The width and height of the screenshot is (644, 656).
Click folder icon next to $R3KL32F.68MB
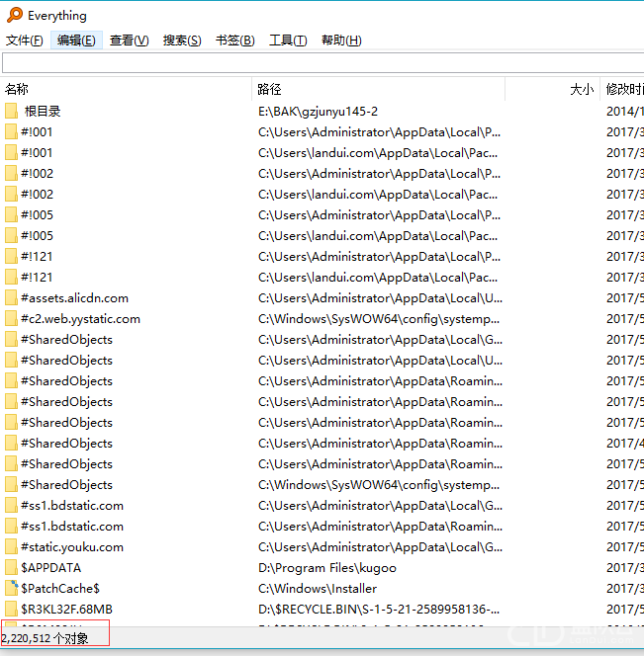(x=11, y=610)
